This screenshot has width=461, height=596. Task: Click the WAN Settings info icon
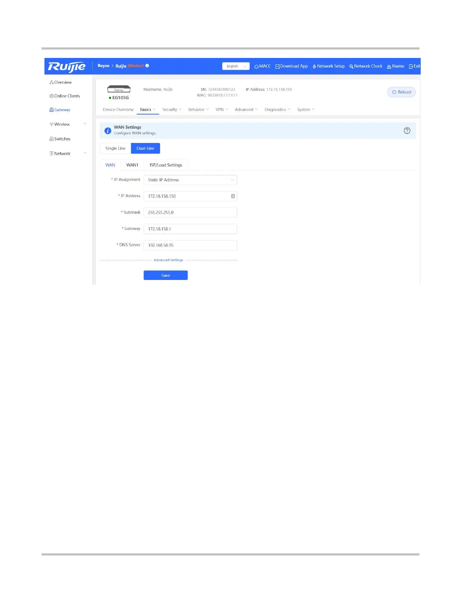click(x=108, y=131)
